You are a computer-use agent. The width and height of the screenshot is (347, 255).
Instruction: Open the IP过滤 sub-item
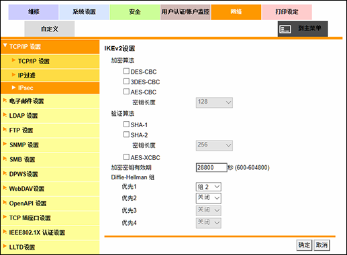point(50,76)
